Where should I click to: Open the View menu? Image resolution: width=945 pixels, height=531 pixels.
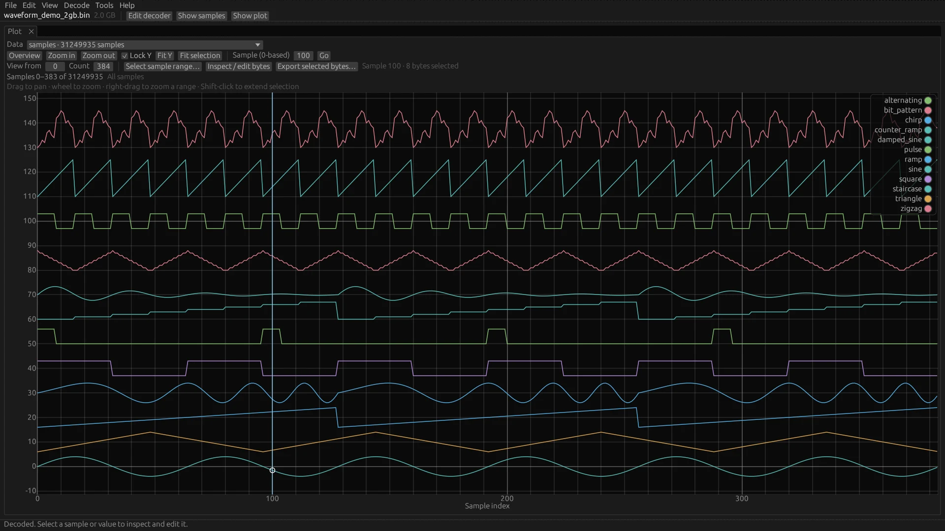50,5
